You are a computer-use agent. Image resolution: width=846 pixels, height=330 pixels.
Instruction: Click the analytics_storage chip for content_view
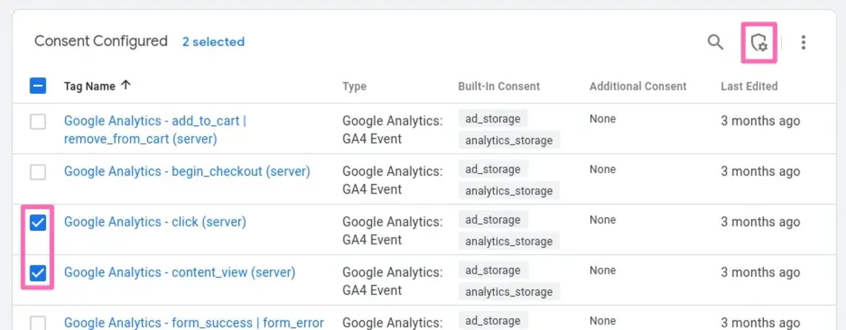[x=508, y=291]
